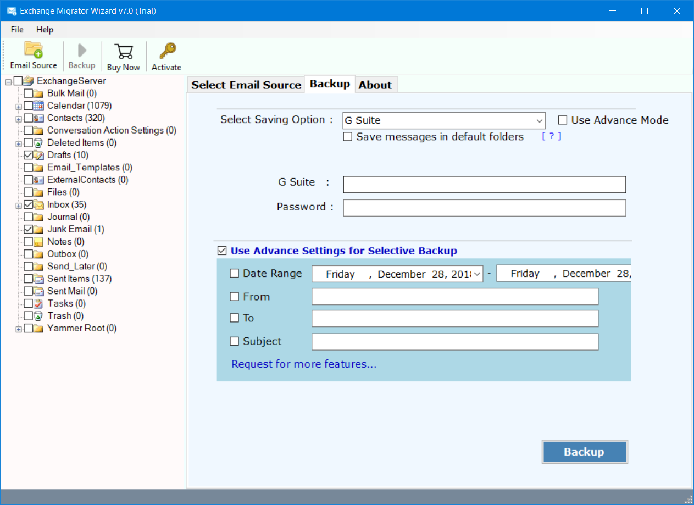694x505 pixels.
Task: Open the start date picker dropdown arrow
Action: 478,274
